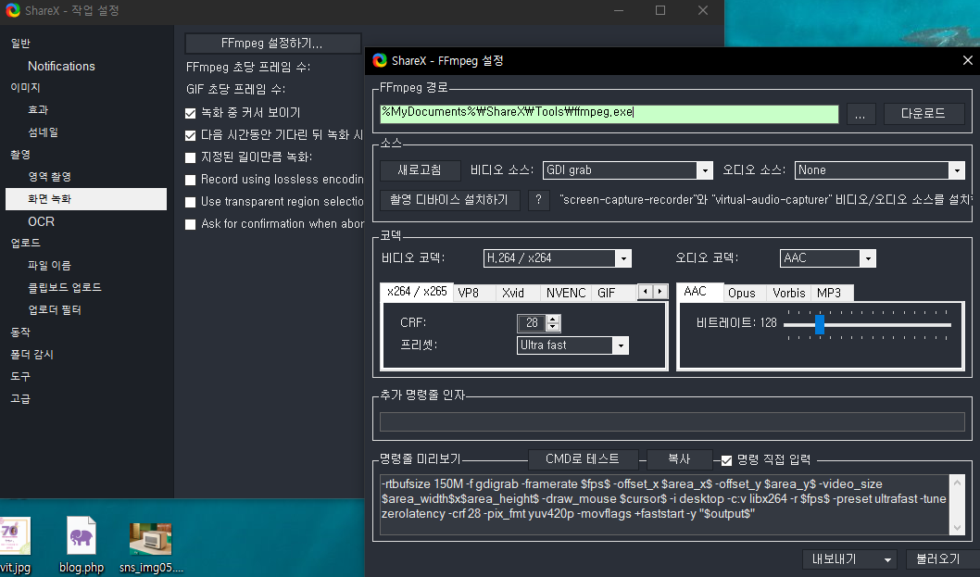980x577 pixels.
Task: Select 화면 녹화 in settings sidebar
Action: point(86,199)
